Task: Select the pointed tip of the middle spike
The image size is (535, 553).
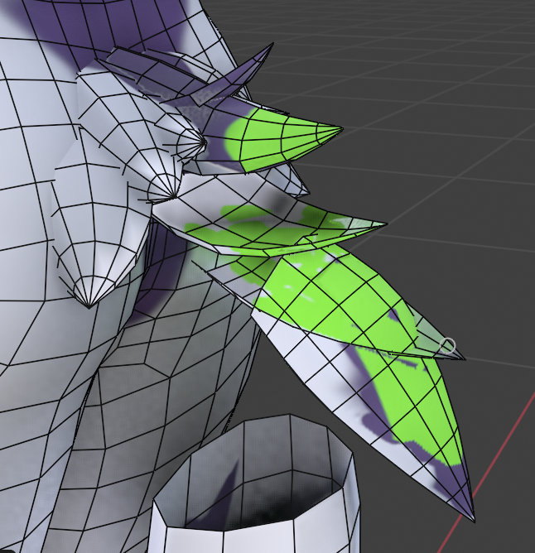Action: click(384, 224)
